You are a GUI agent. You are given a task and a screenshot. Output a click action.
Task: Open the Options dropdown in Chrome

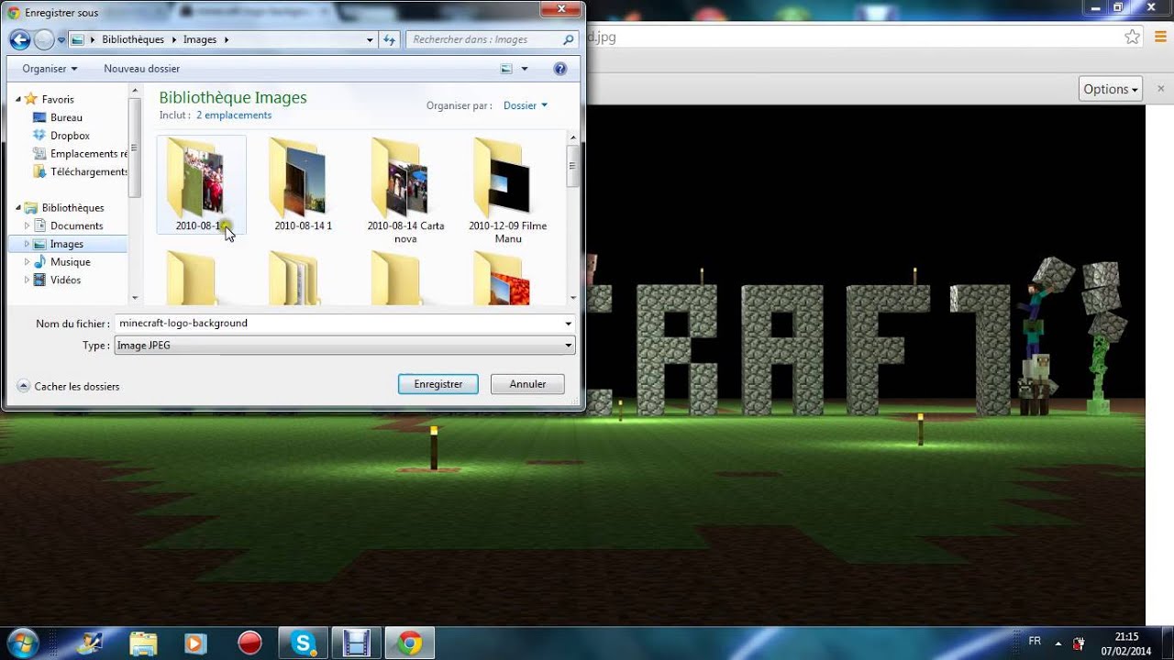1111,89
